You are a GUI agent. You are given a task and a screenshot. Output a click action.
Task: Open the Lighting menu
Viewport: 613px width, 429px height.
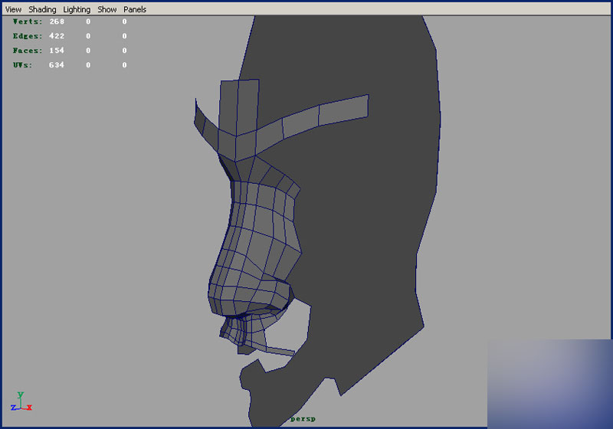click(x=77, y=9)
